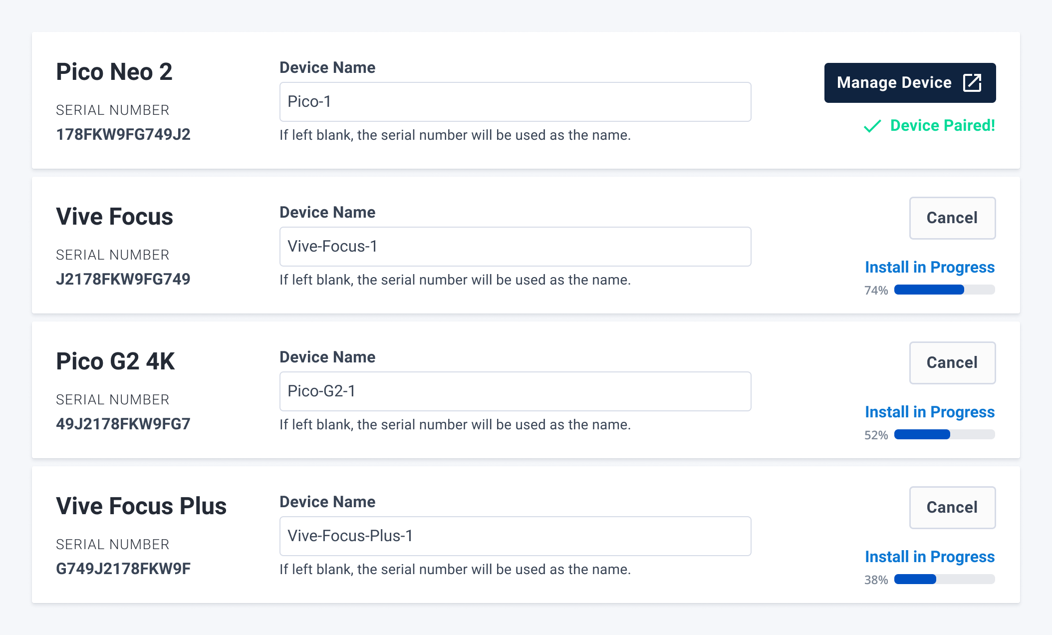Click the 74% install progress bar
1052x635 pixels.
(x=944, y=290)
